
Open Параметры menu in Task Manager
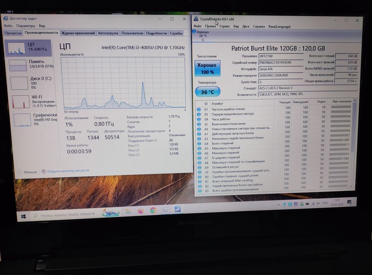pos(26,26)
